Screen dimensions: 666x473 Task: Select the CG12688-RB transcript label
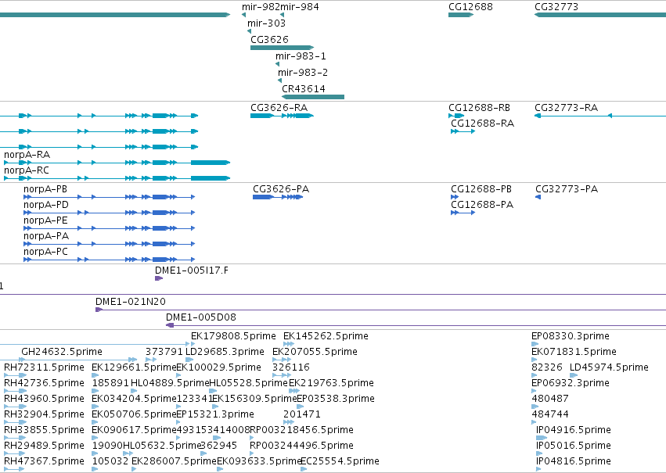point(480,108)
